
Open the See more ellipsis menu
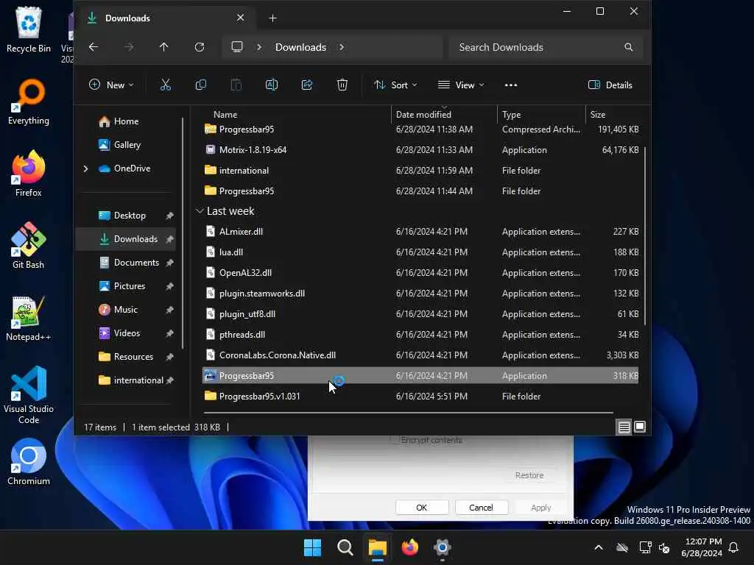(511, 85)
